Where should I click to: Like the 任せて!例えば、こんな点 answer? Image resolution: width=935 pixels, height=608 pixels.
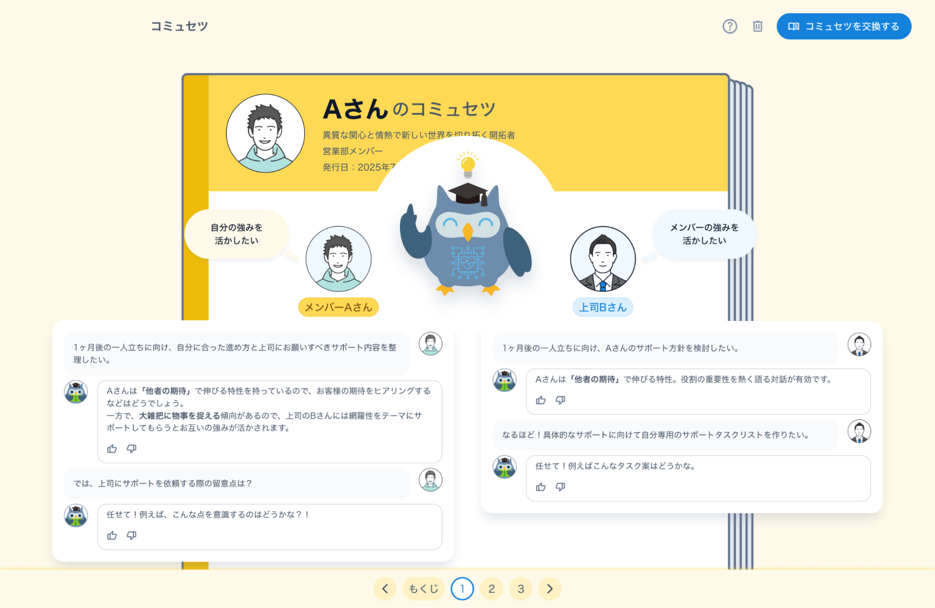(112, 536)
